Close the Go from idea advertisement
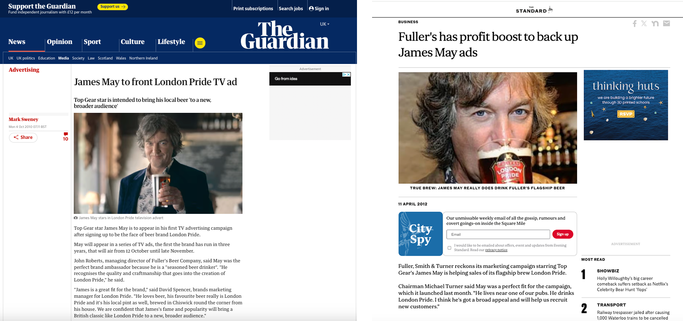Image resolution: width=683 pixels, height=321 pixels. coord(348,75)
